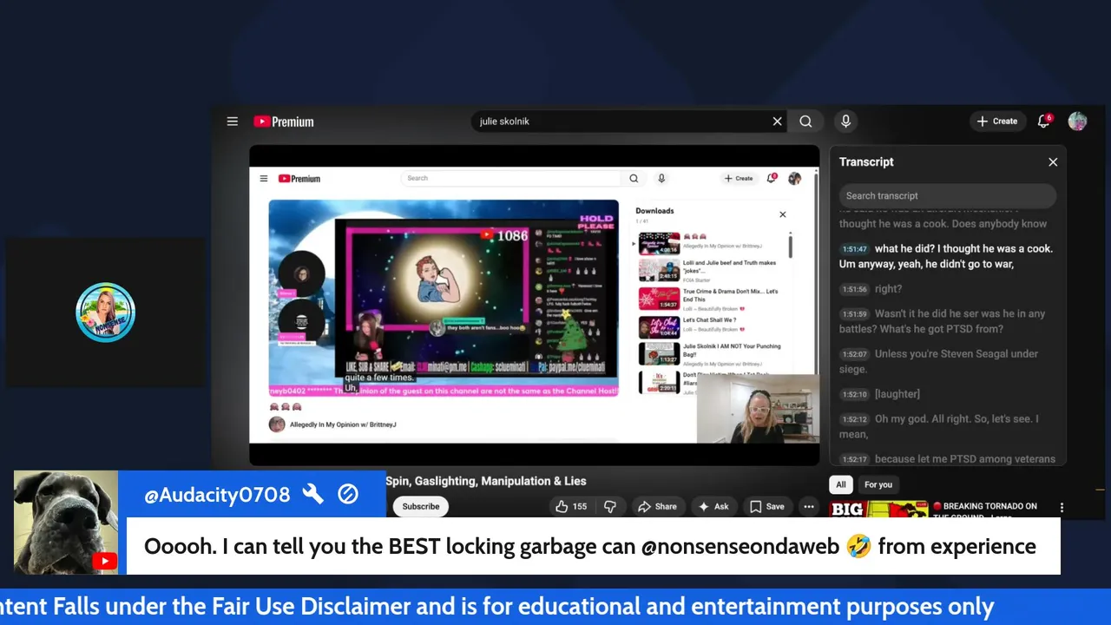
Task: Close the Downloads panel inside the video
Action: point(782,214)
